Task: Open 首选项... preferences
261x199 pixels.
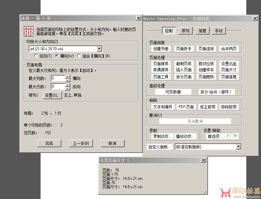Action: [x=215, y=136]
